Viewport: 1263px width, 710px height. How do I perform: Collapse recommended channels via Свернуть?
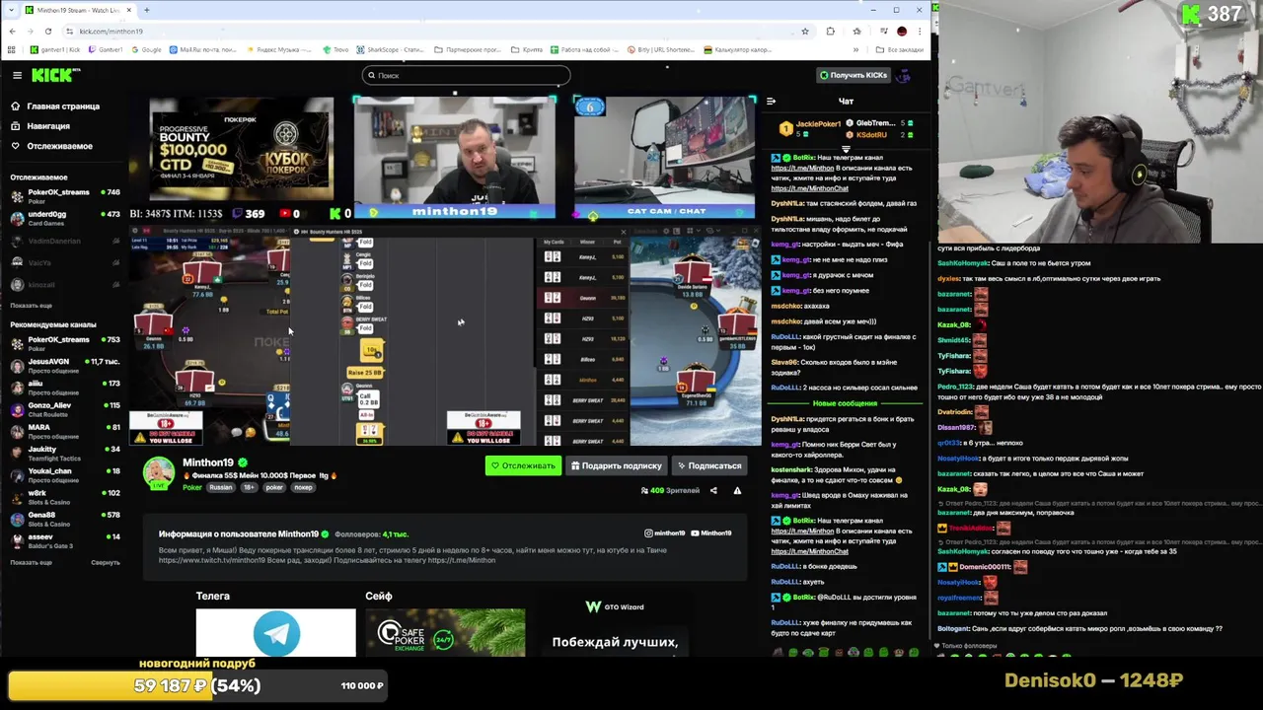tap(106, 562)
